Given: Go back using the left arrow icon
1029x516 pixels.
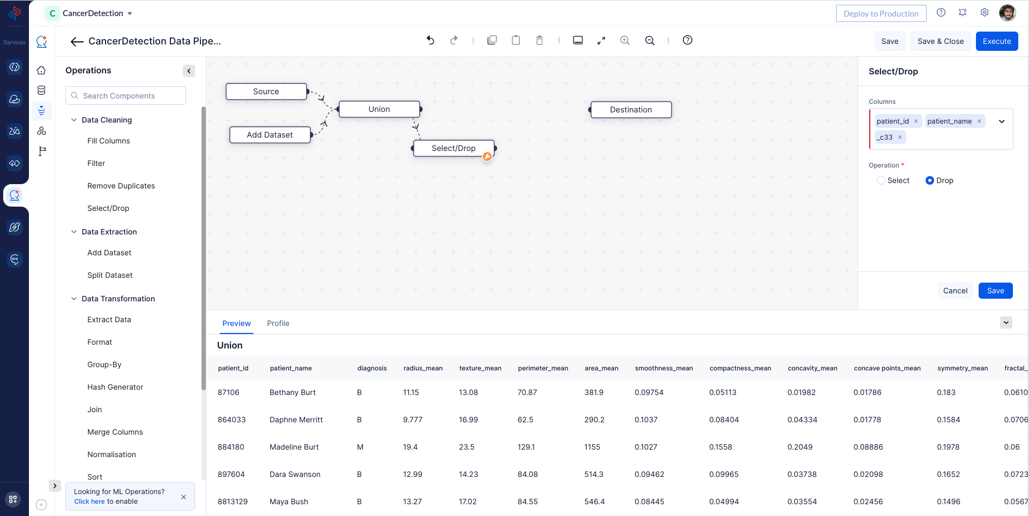Looking at the screenshot, I should (77, 42).
